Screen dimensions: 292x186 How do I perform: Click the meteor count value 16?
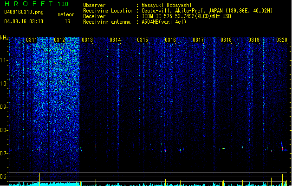pos(67,21)
